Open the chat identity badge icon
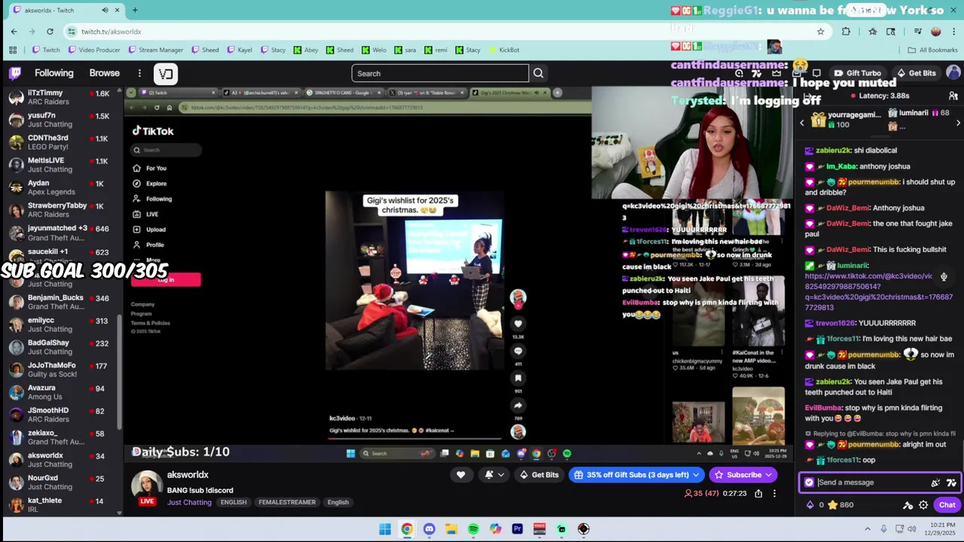The height and width of the screenshot is (542, 964). 809,483
